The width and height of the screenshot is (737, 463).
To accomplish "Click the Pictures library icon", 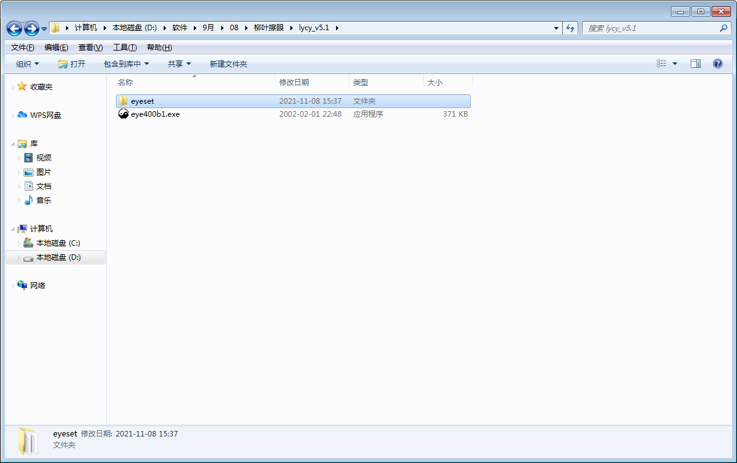I will 28,172.
